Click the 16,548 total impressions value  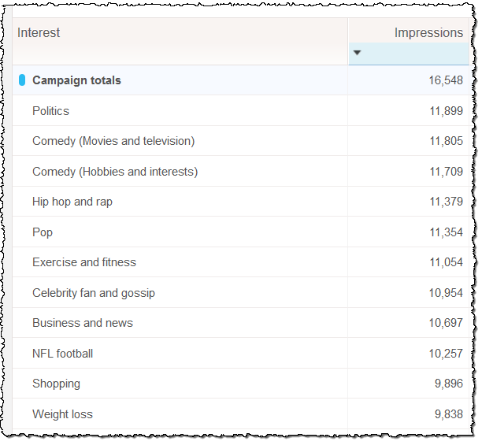pyautogui.click(x=446, y=80)
